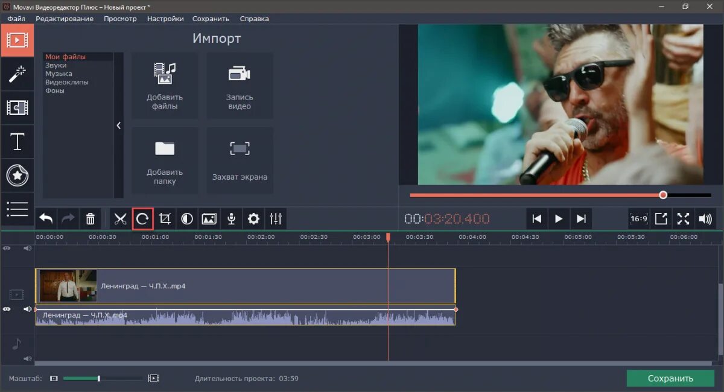
Task: Detach the preview window icon
Action: [x=661, y=218]
